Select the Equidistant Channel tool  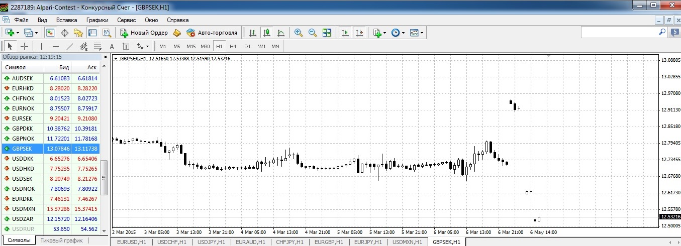pos(83,46)
